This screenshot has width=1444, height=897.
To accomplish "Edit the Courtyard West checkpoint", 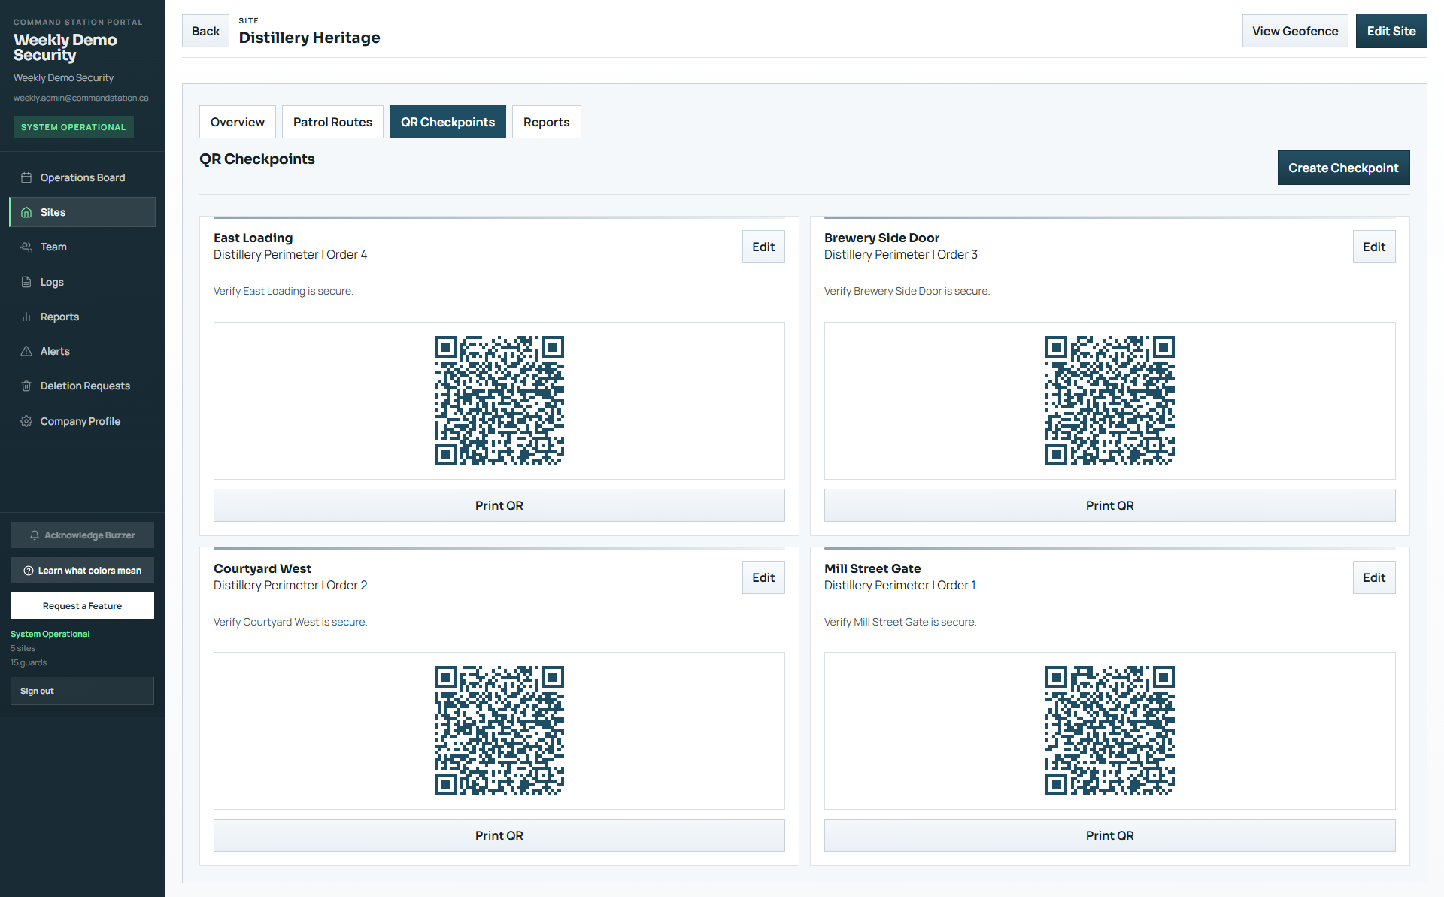I will [763, 577].
